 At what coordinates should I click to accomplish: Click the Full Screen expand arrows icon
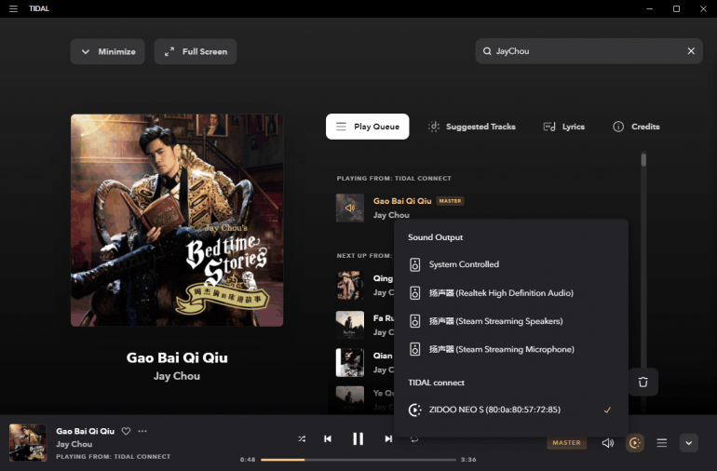[169, 52]
